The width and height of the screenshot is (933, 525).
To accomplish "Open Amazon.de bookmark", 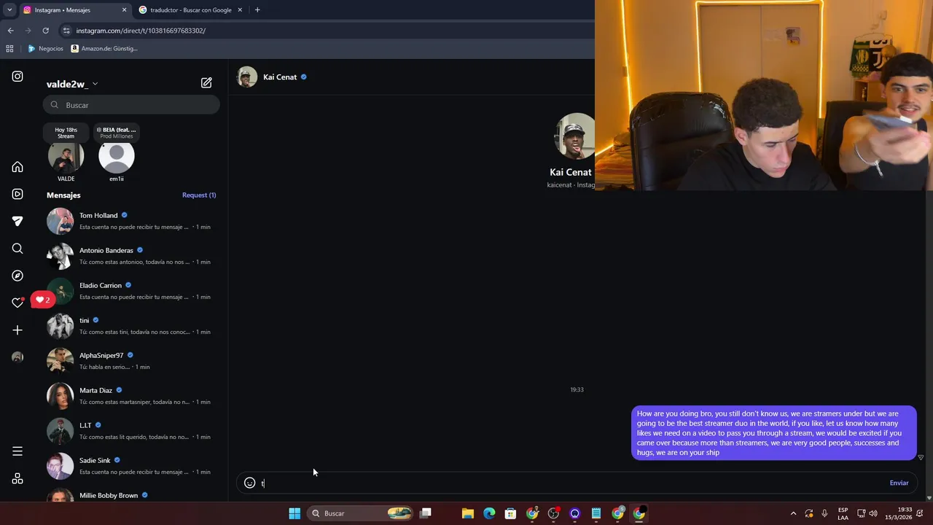I will (x=104, y=49).
